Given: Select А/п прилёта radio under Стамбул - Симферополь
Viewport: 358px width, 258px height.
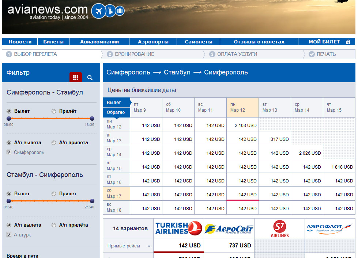Looking at the screenshot, I should (x=54, y=225).
